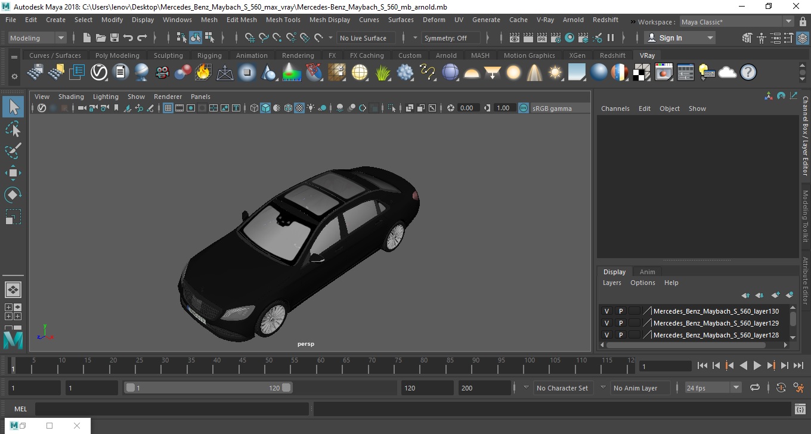The image size is (811, 434).
Task: Open the layer editor Options menu
Action: click(643, 283)
